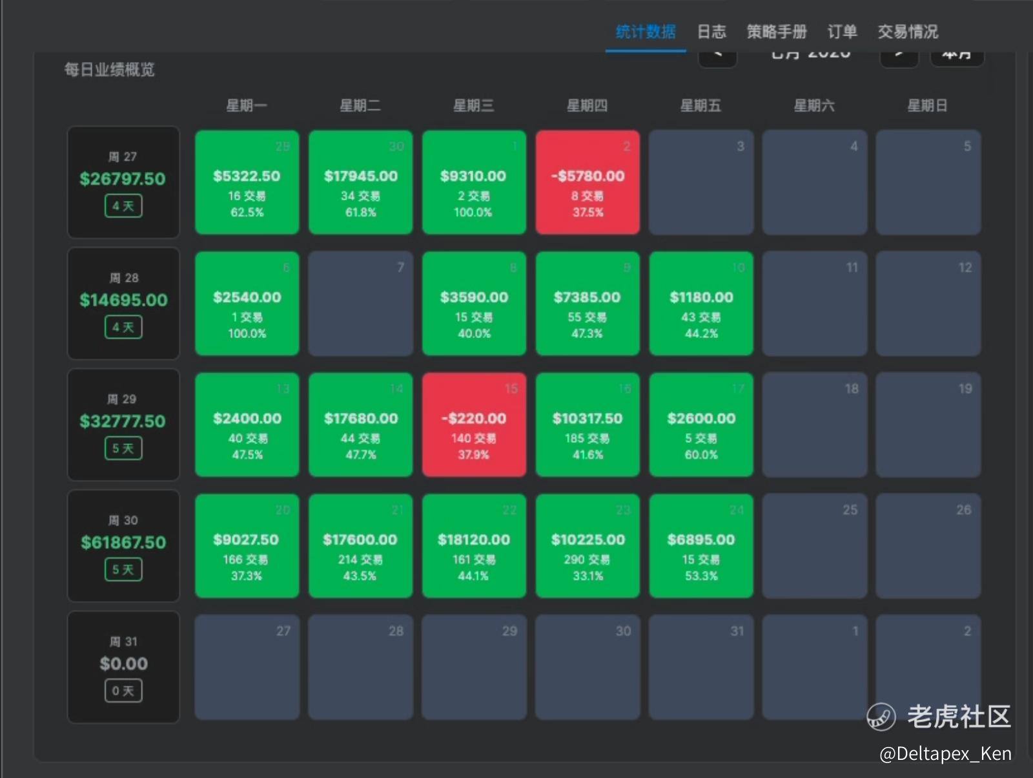Click the 4 天 badge in week 27
1033x778 pixels.
point(123,206)
